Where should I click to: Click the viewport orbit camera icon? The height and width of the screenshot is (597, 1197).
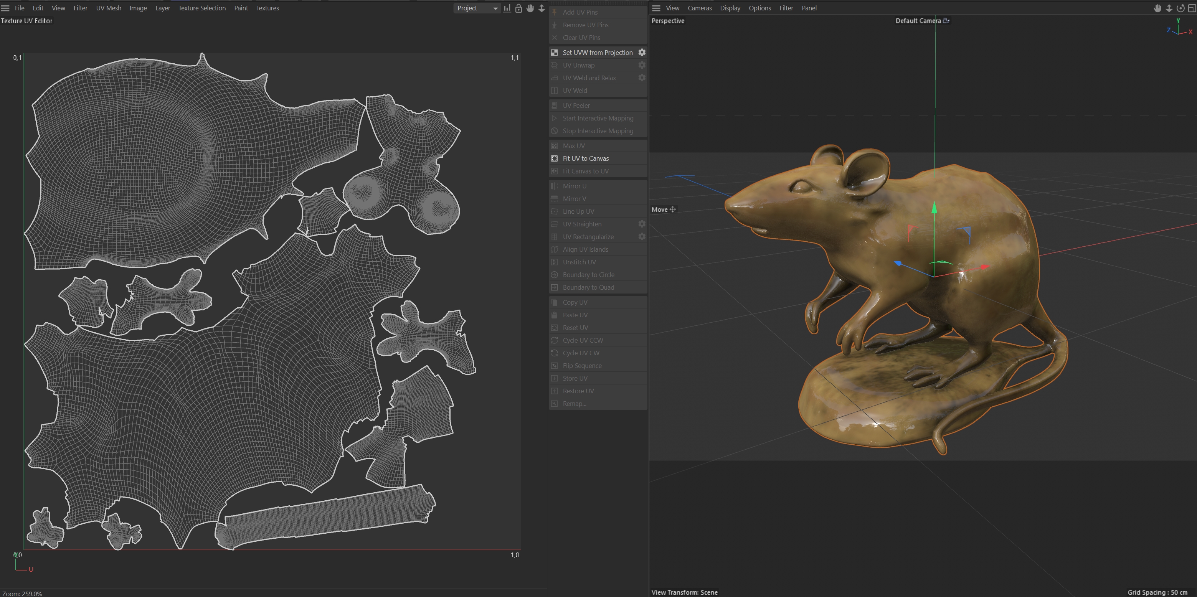(x=1180, y=8)
